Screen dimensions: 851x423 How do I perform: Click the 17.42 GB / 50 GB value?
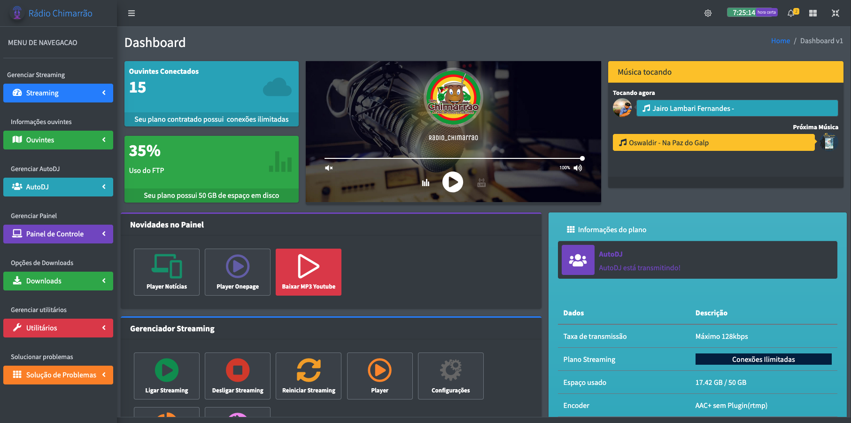pos(721,383)
